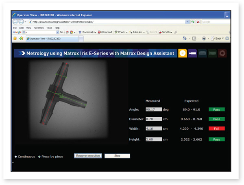Click the Favorites Center star icon
Image resolution: width=244 pixels, height=185 pixels.
click(15, 38)
